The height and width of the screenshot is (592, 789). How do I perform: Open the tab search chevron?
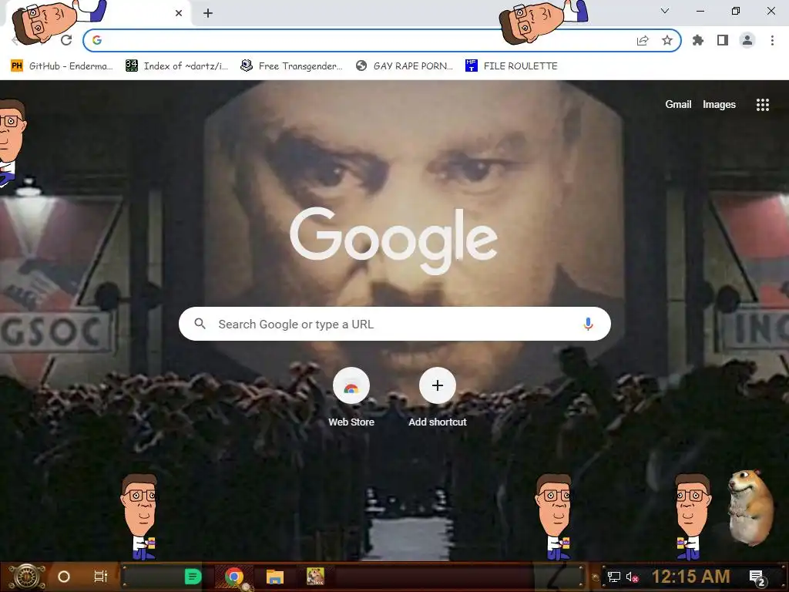665,11
